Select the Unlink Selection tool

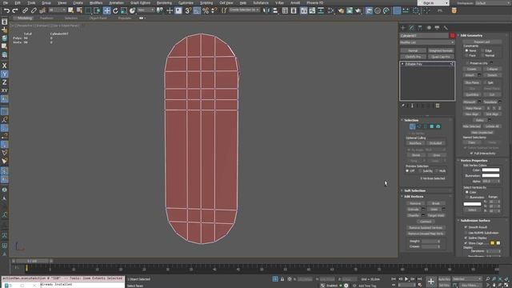(34, 10)
